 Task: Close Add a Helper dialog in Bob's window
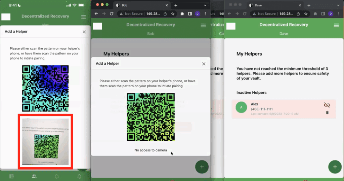pyautogui.click(x=204, y=64)
